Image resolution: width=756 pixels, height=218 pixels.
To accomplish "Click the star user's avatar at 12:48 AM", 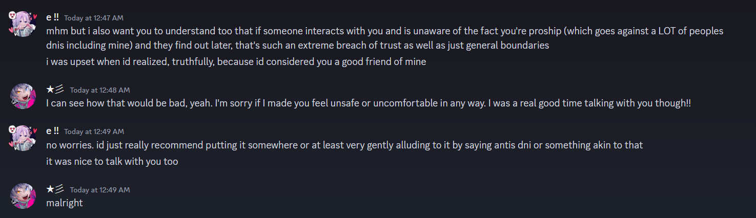I will point(23,96).
